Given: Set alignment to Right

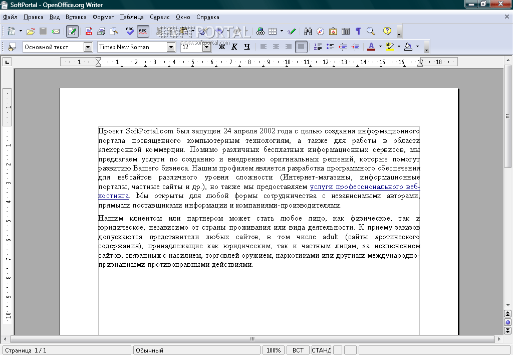Looking at the screenshot, I should click(x=288, y=47).
